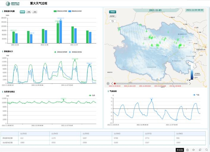This screenshot has height=152, width=210.
Task: Toggle blue actual legend in bar chart
Action: pos(75,11)
